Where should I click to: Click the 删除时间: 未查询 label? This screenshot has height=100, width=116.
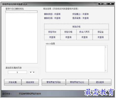click(52, 18)
